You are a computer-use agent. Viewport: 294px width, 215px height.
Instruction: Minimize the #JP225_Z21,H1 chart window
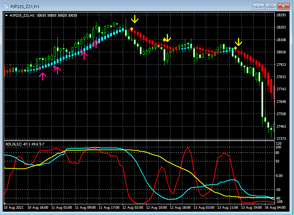[259, 6]
